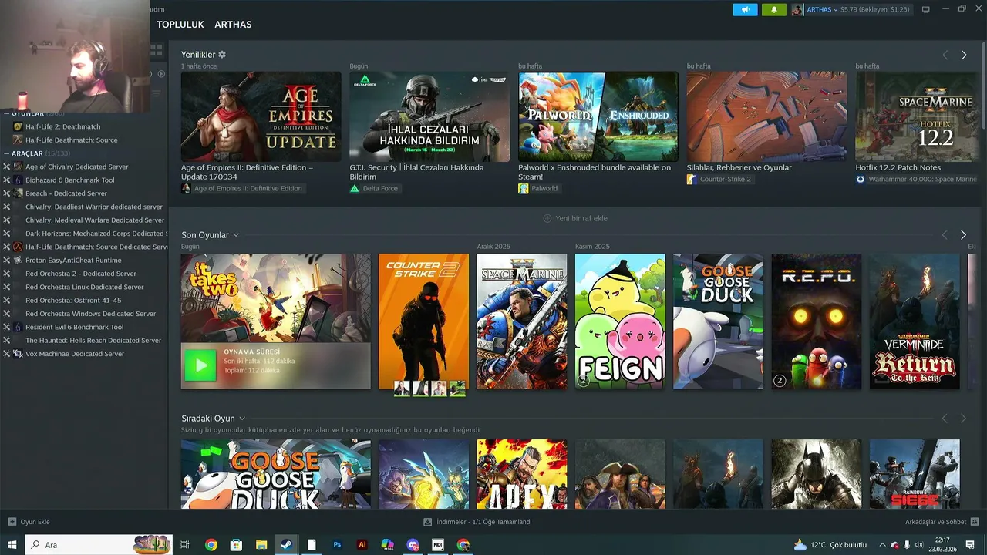Image resolution: width=987 pixels, height=555 pixels.
Task: Collapse ARAÇLAR category in library sidebar
Action: point(7,153)
